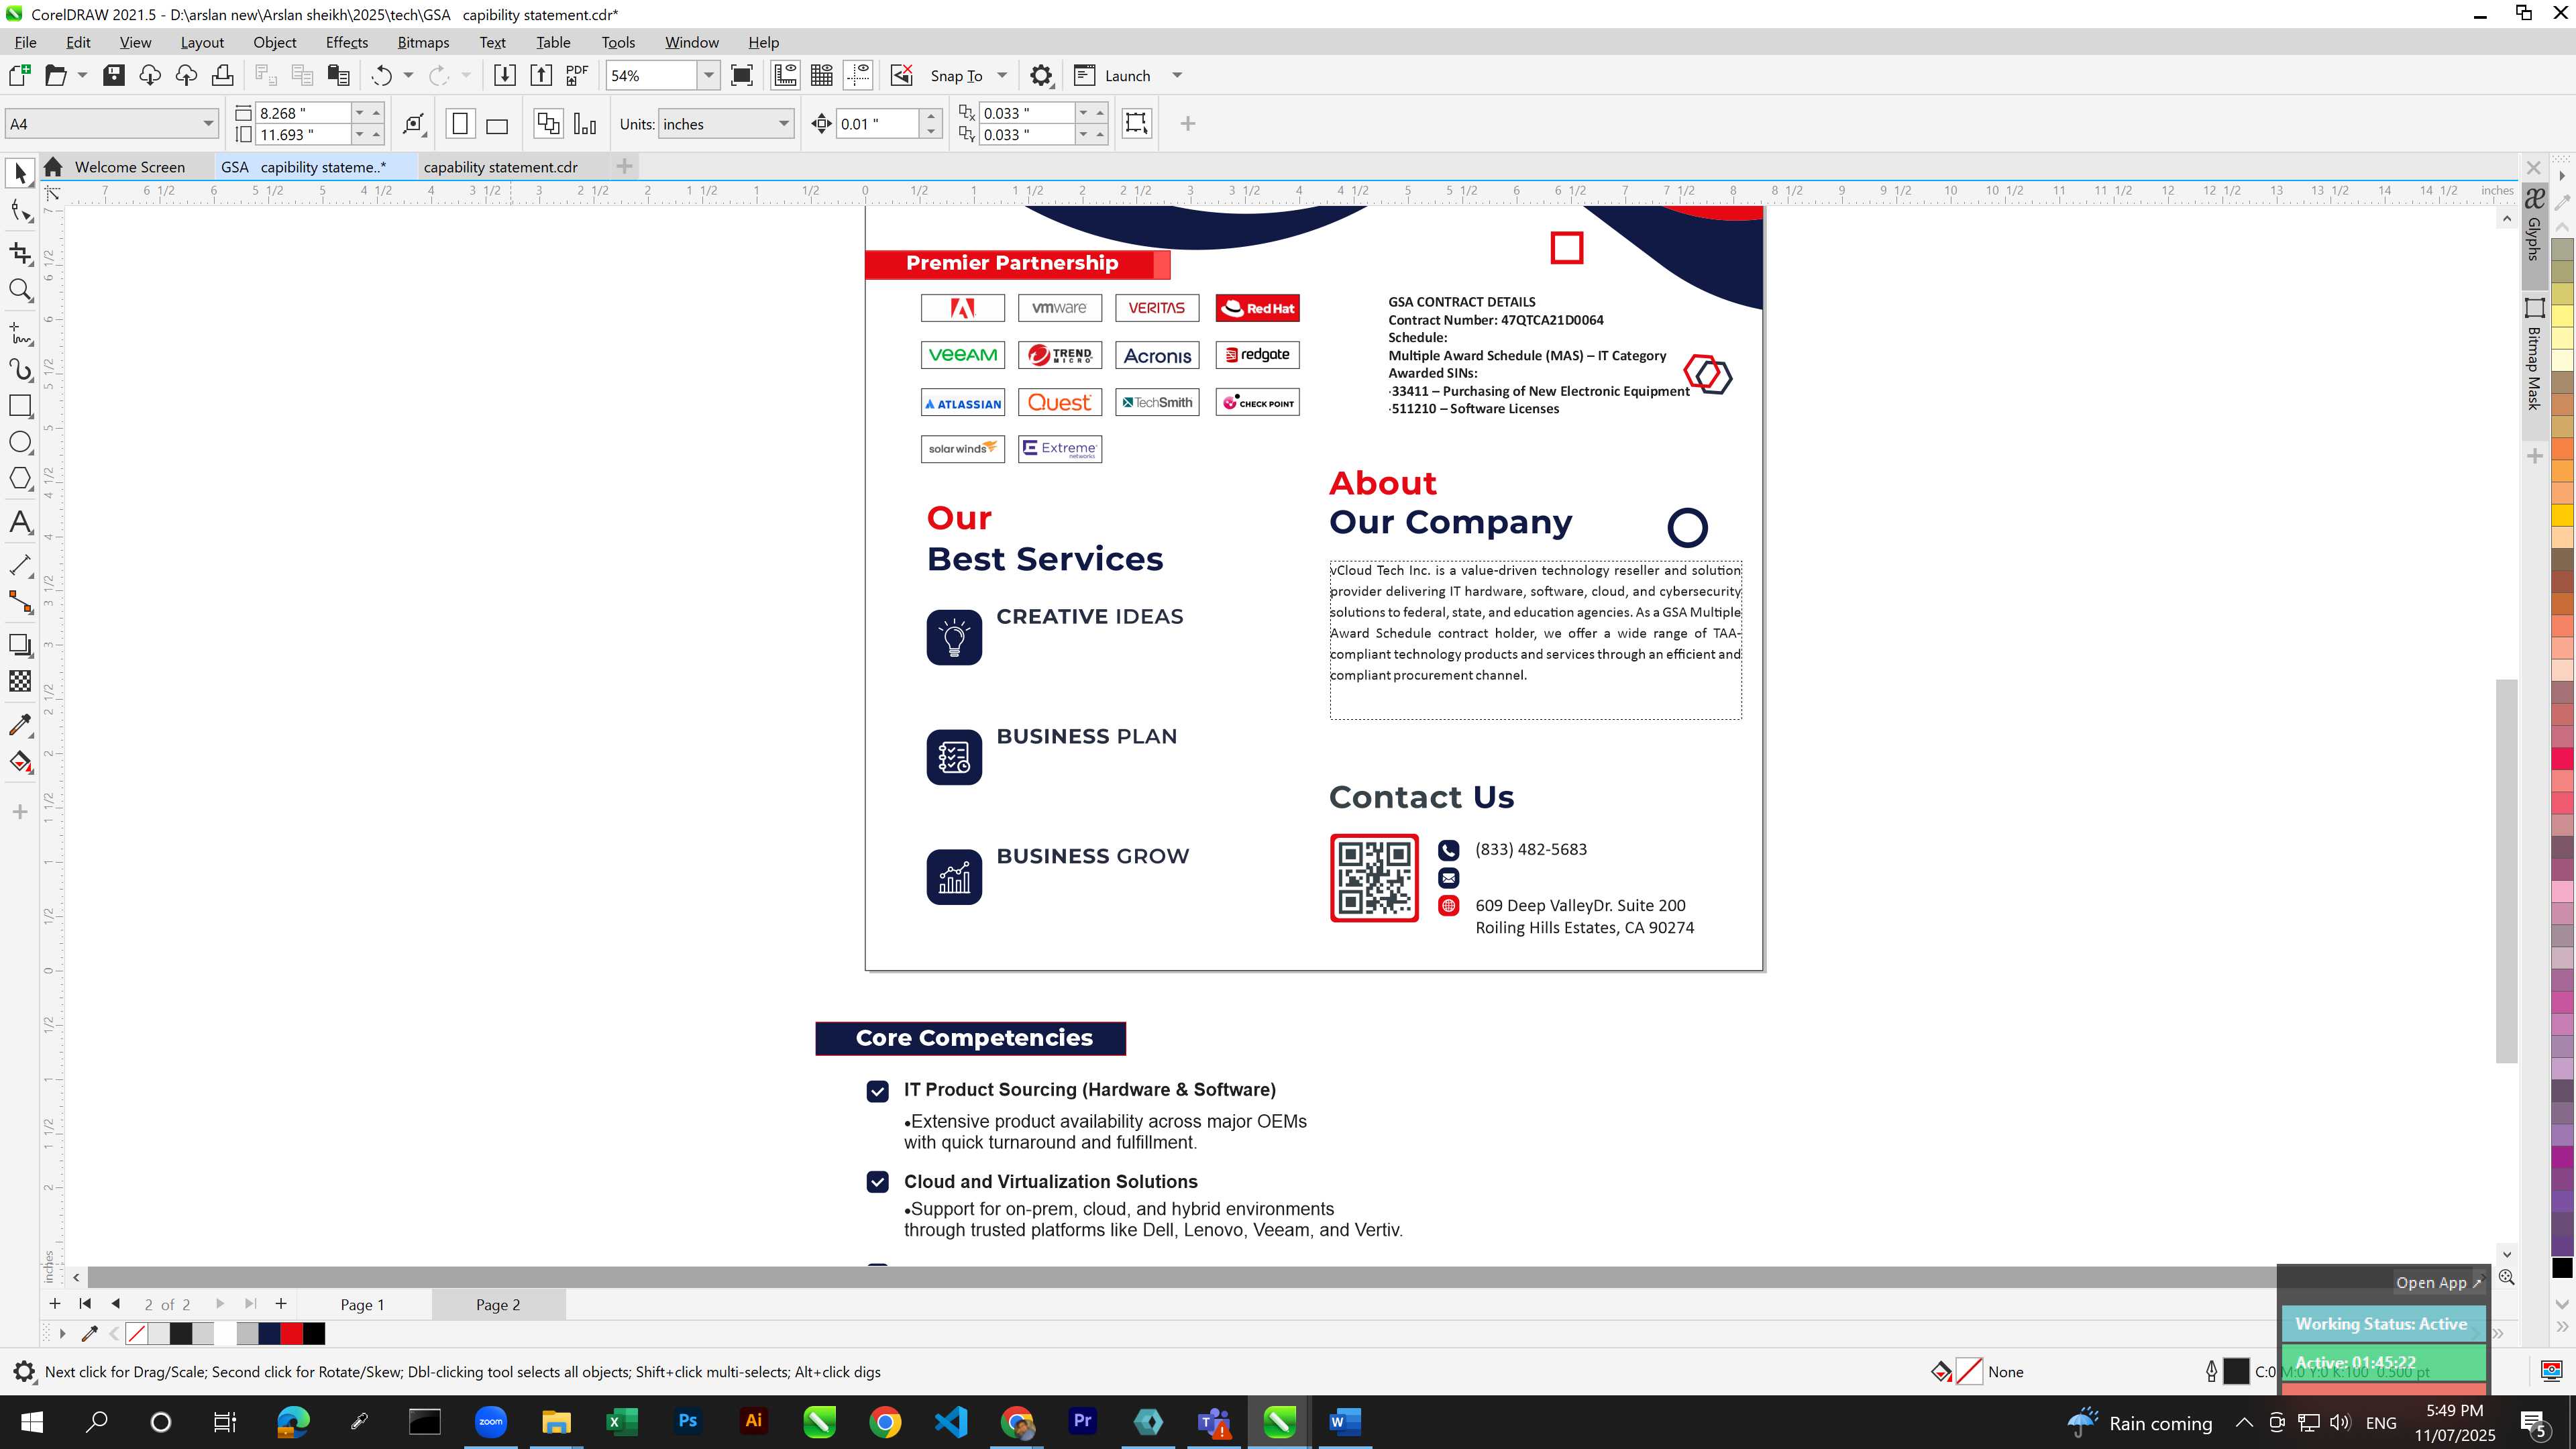Set page orientation to portrait
Viewport: 2576px width, 1449px height.
pyautogui.click(x=460, y=124)
